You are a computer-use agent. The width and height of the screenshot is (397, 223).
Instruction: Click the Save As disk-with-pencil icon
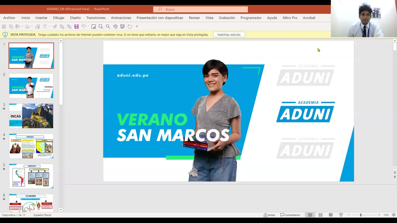click(x=123, y=27)
